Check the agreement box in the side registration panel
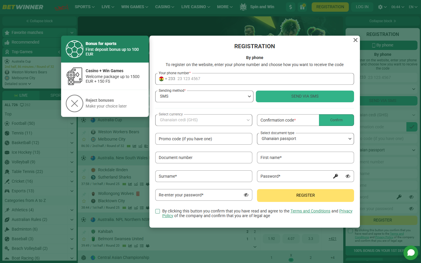The image size is (421, 263). click(350, 231)
